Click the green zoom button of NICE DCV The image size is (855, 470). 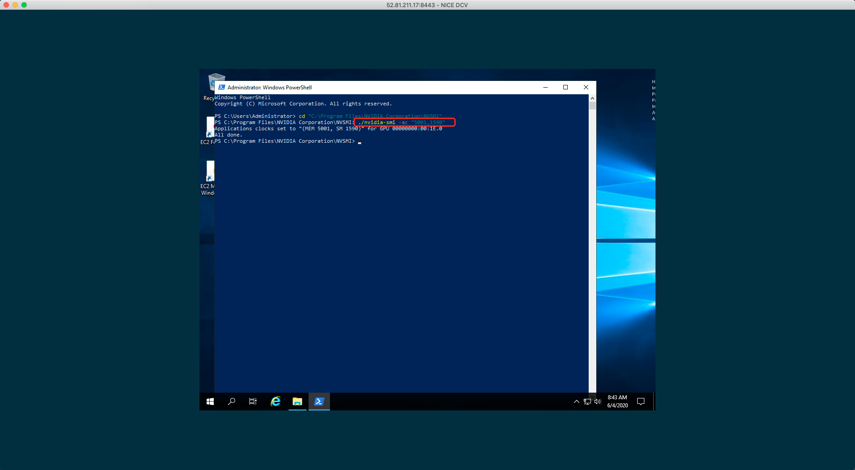point(24,5)
